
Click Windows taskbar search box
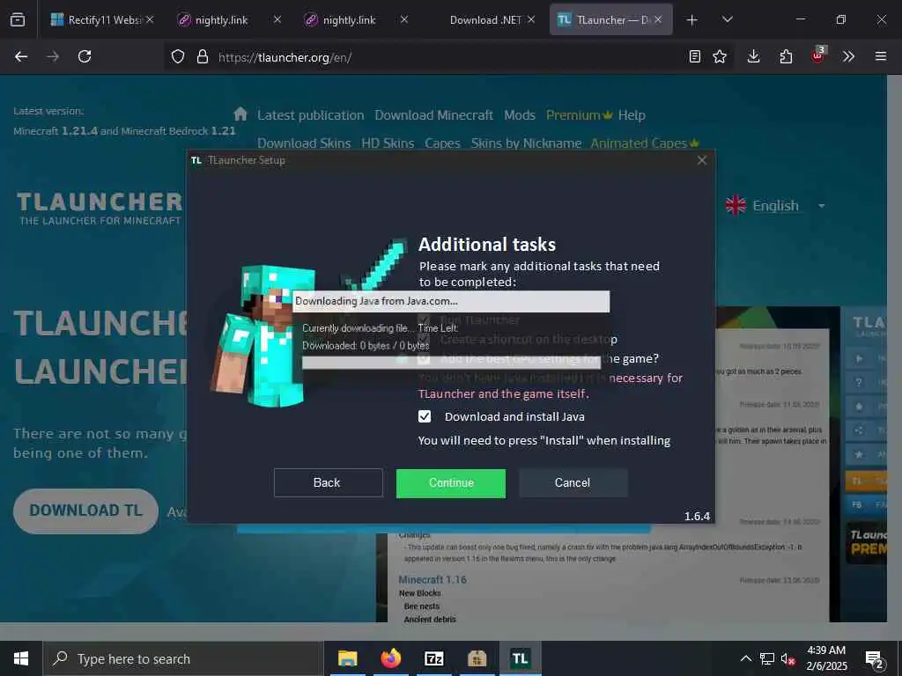click(183, 658)
